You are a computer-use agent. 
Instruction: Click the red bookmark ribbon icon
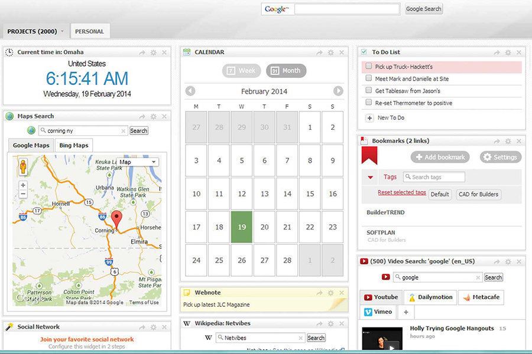(371, 155)
